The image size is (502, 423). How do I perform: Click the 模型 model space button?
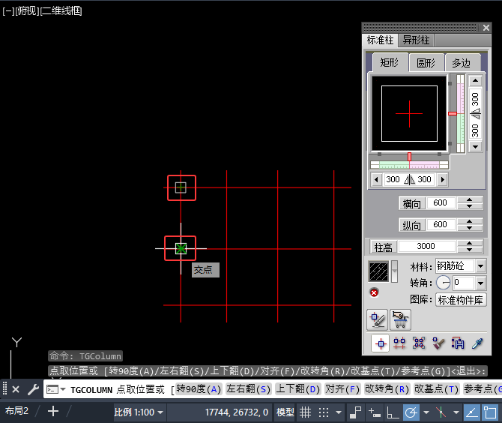tap(285, 412)
